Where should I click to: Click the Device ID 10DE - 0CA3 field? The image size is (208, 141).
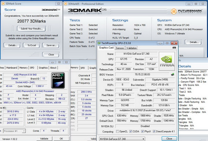pyautogui.click(x=122, y=79)
